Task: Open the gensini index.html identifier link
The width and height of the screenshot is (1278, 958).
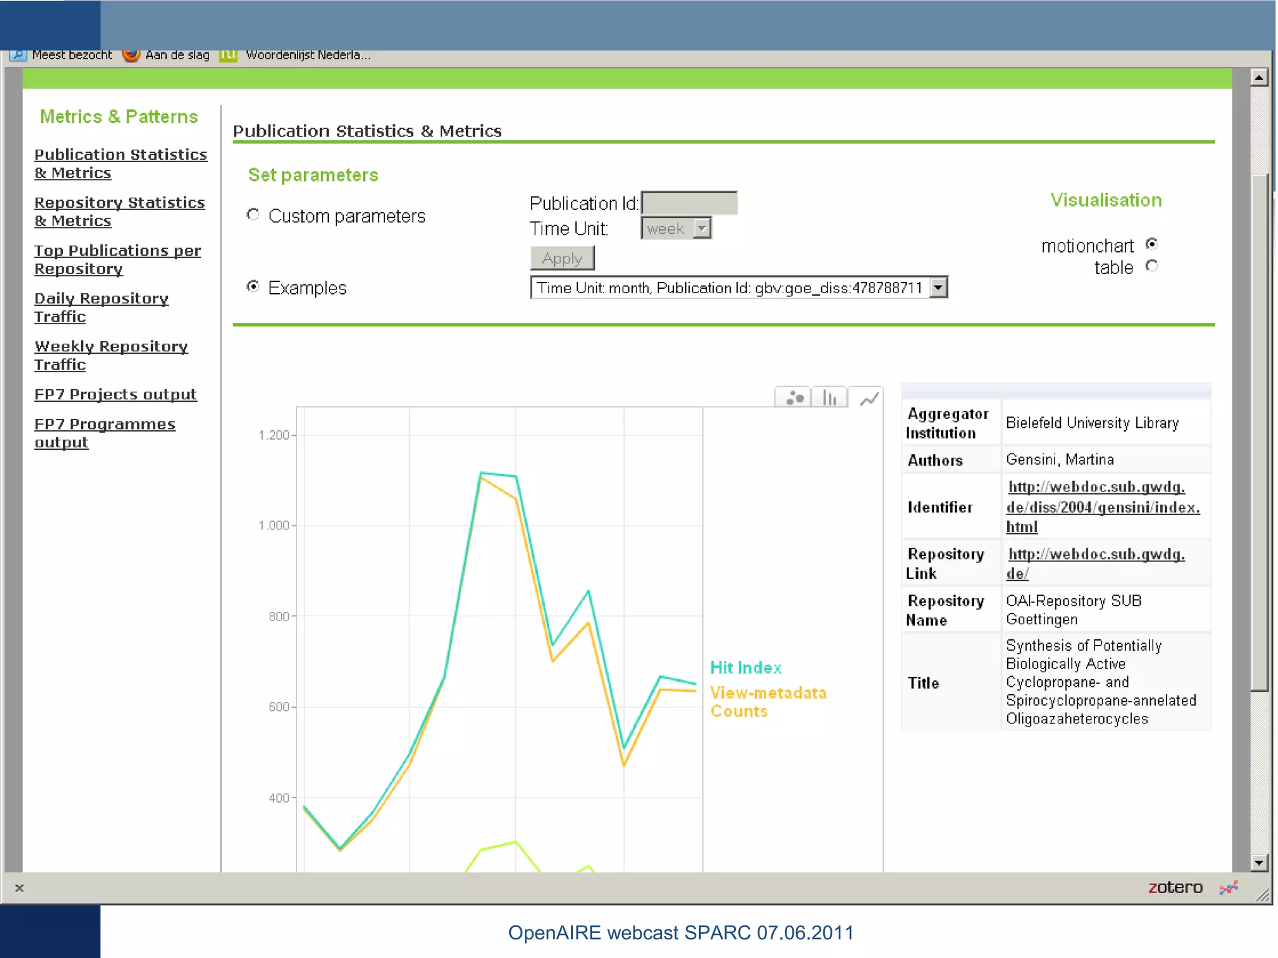Action: (1103, 507)
